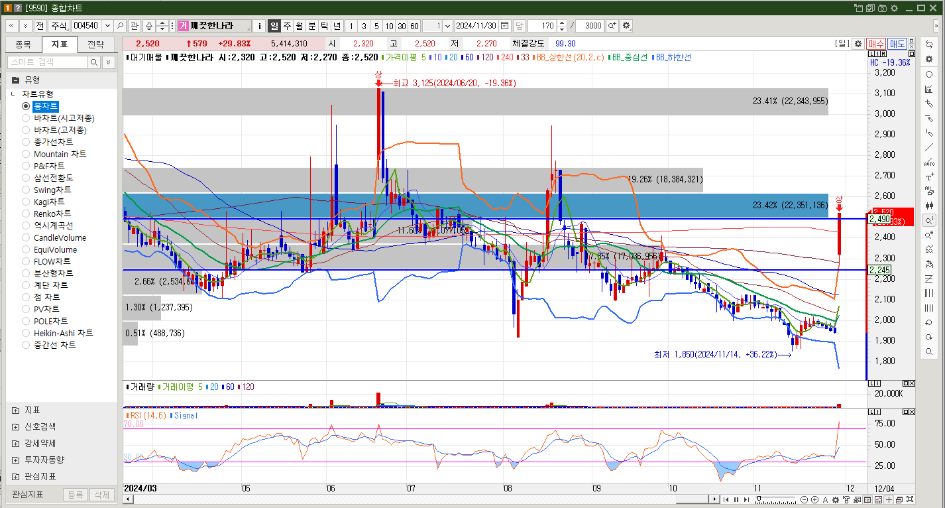
Task: Switch chart to weekly 주 period
Action: click(287, 26)
